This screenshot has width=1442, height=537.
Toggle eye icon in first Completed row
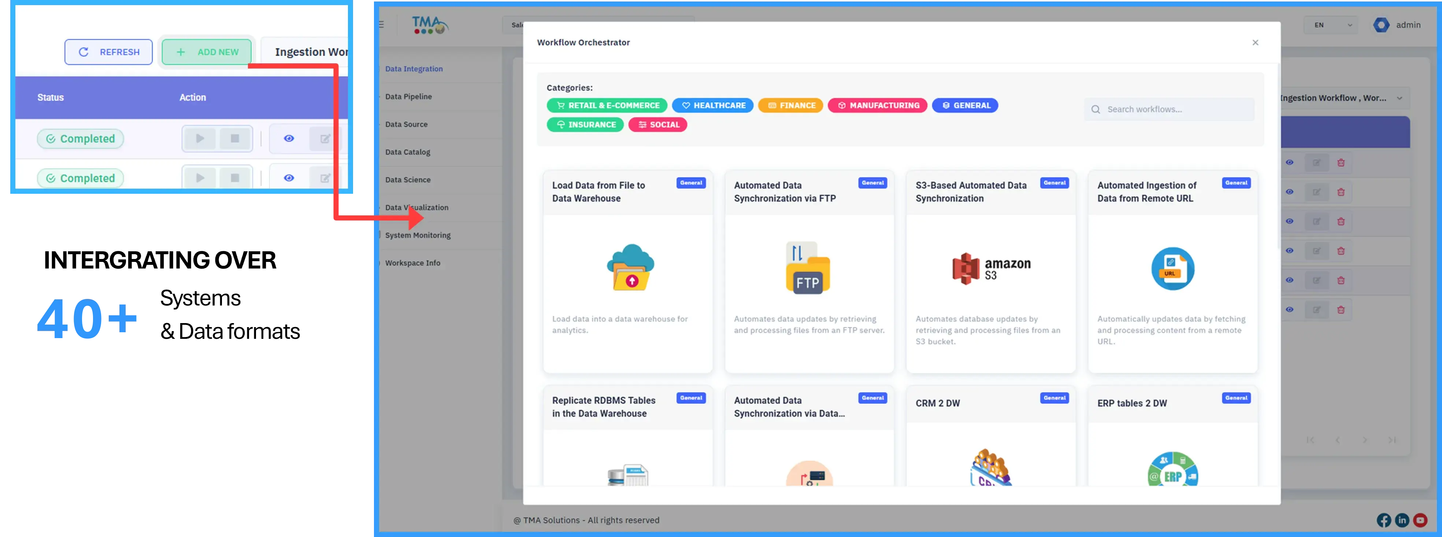point(289,138)
